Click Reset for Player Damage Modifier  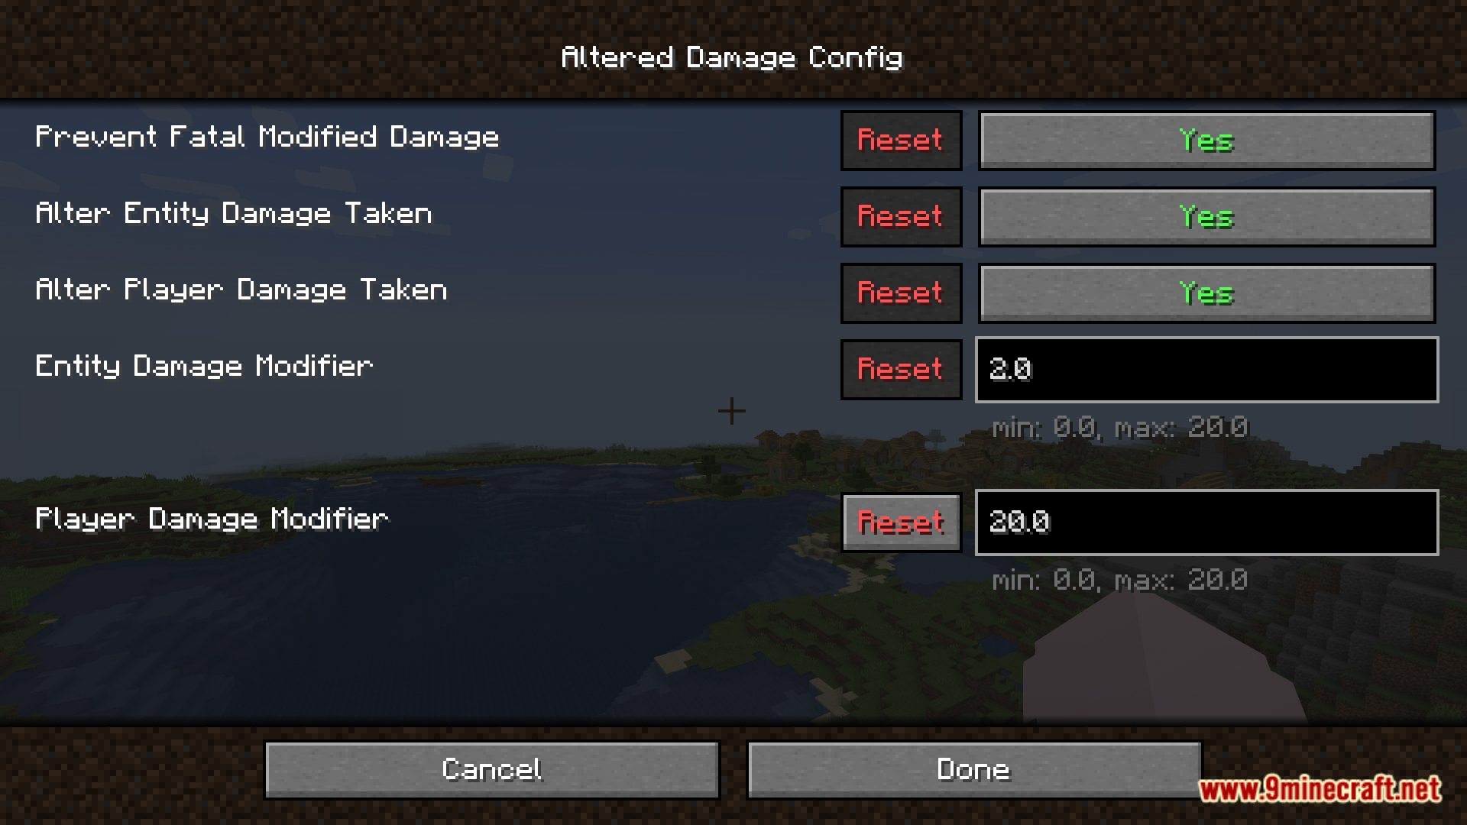tap(900, 519)
